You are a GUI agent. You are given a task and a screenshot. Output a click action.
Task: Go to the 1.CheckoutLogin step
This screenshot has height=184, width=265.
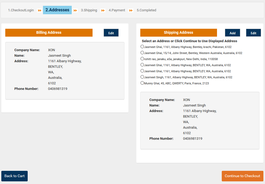click(21, 10)
